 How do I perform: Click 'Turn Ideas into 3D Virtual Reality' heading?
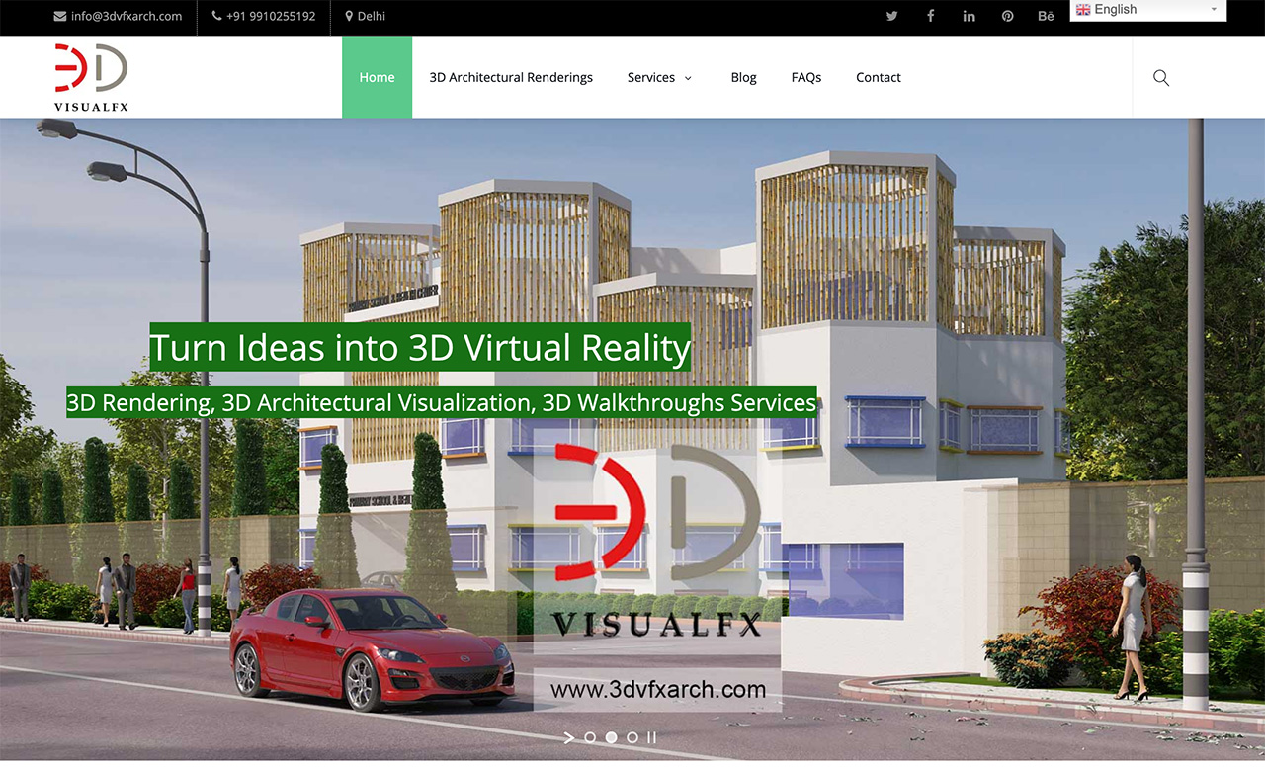(420, 347)
